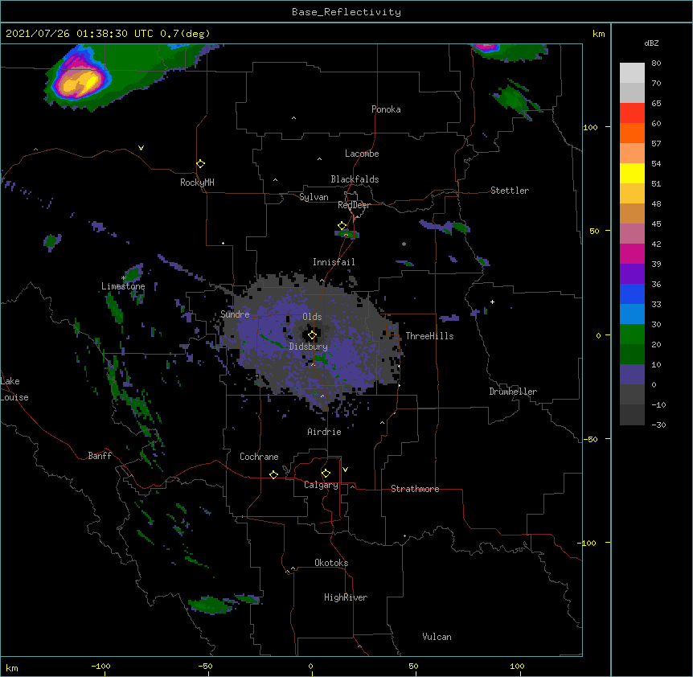
Task: Click the yellow diamond marker south of RedDeer
Action: pyautogui.click(x=342, y=226)
